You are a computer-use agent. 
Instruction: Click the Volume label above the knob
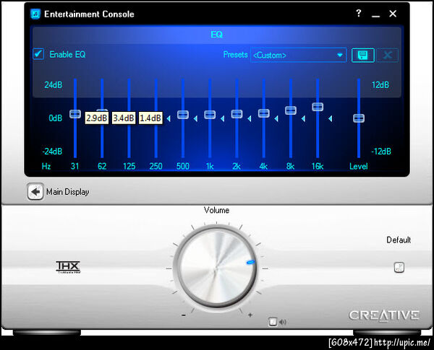[x=216, y=210]
